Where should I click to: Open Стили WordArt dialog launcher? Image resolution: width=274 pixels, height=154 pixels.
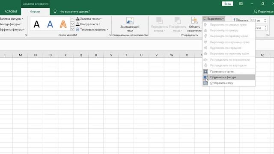pos(110,35)
